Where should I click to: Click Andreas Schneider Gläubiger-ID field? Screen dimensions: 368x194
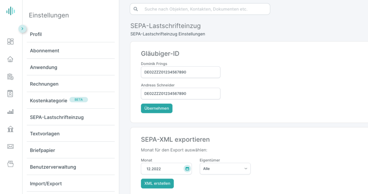click(180, 94)
